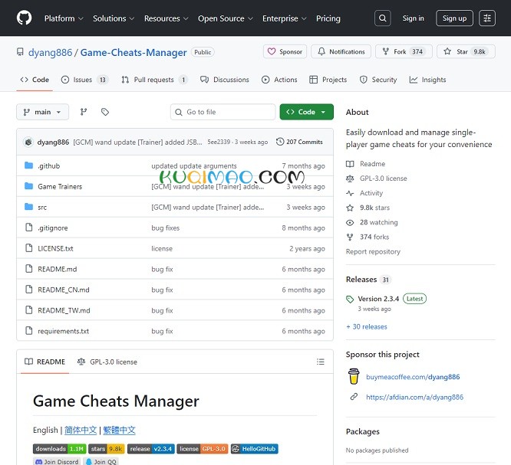Open the .gitignore file
Image resolution: width=511 pixels, height=465 pixels.
point(53,228)
